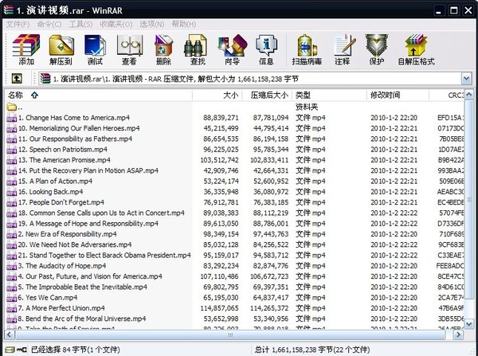Select '14. Put the Recovery Plan in Motion ASAP.mp4'

point(88,170)
